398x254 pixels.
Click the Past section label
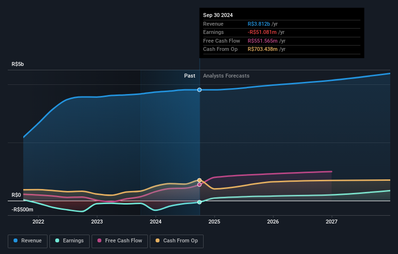190,76
